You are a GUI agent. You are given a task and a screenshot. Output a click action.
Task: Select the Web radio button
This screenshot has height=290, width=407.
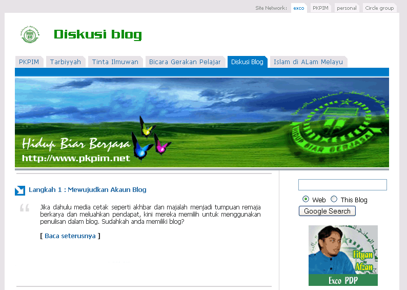point(306,199)
